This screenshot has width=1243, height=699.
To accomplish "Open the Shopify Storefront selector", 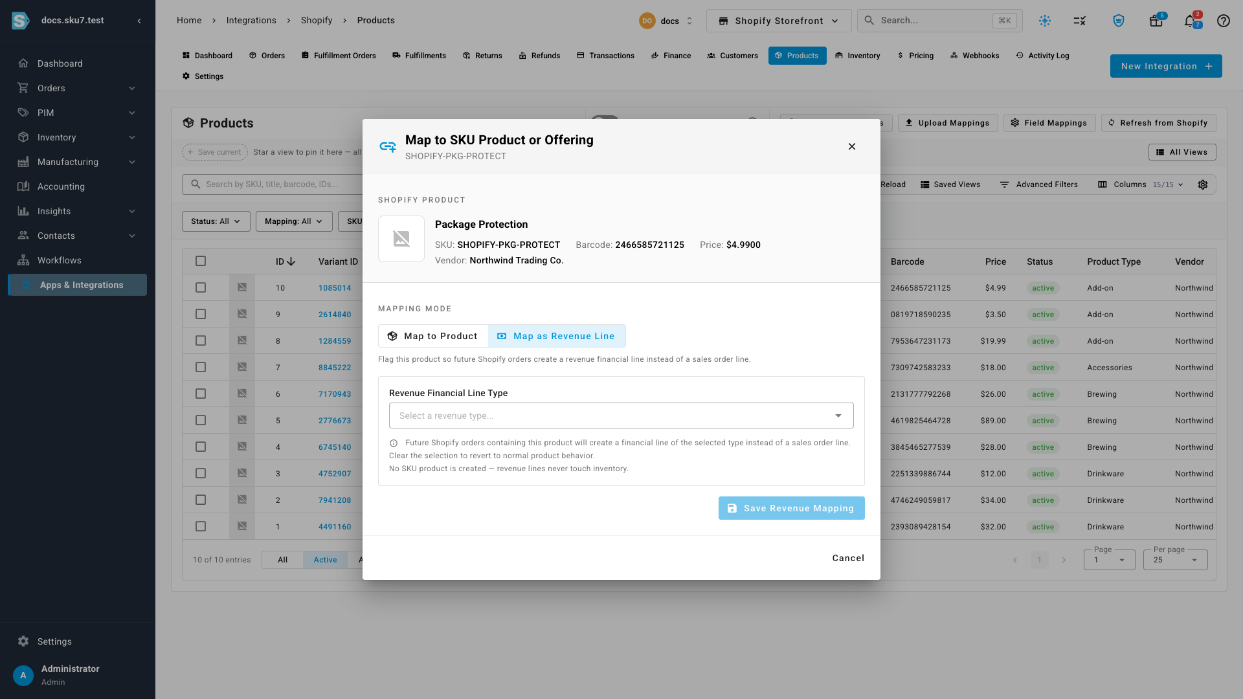I will click(x=779, y=21).
